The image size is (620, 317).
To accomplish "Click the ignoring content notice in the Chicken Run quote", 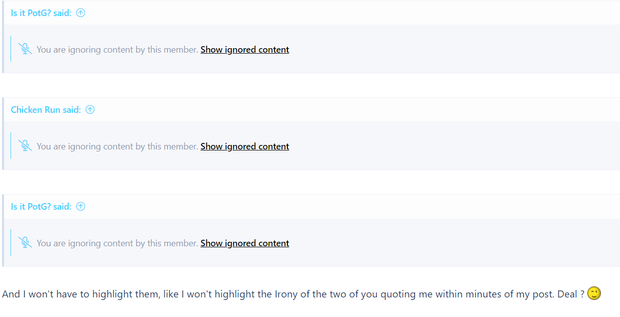I will pos(118,146).
